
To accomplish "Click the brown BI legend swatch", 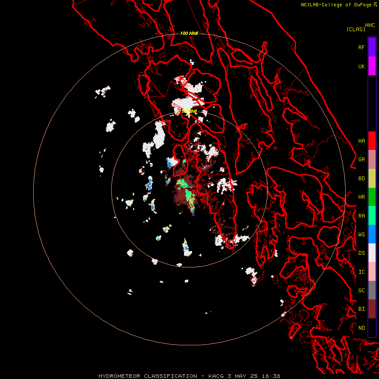I will pyautogui.click(x=372, y=309).
